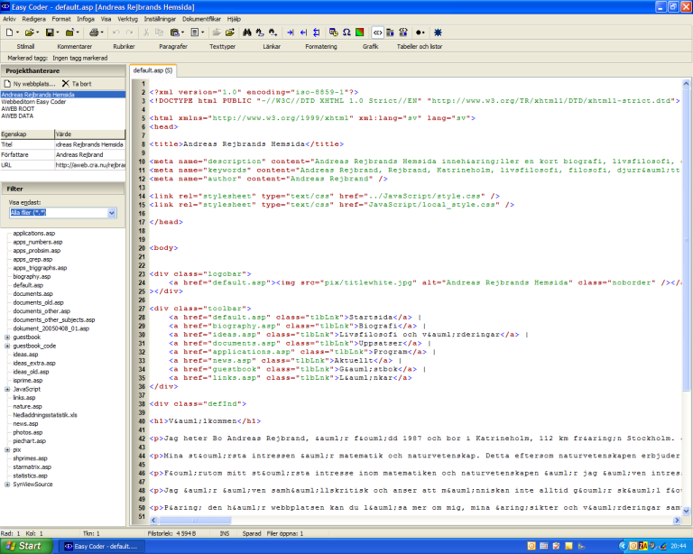Open the Verktyg menu
Image resolution: width=693 pixels, height=554 pixels.
point(128,19)
